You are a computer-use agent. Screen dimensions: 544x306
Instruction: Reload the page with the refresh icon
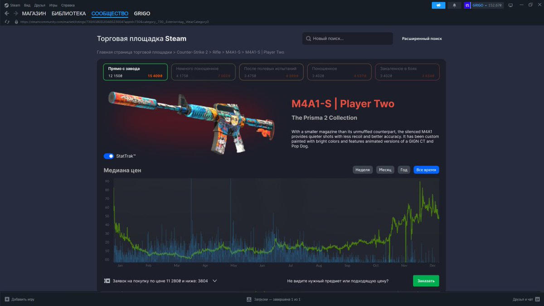(x=7, y=22)
